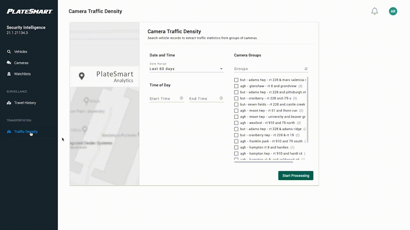Open the notifications bell
Viewport: 410px width, 230px height.
[x=374, y=11]
